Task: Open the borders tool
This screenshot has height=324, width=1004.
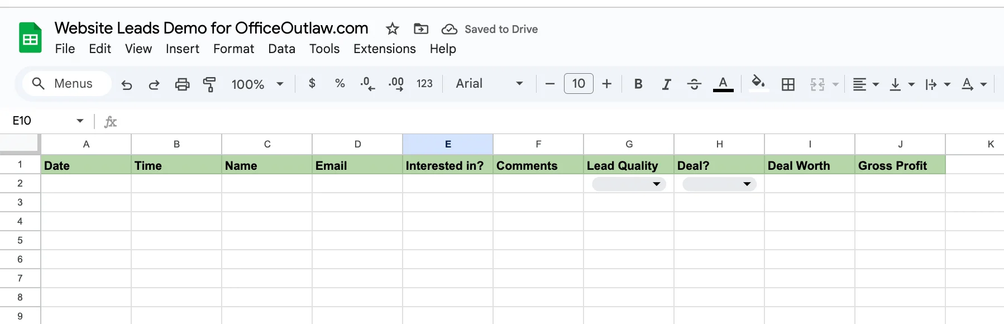Action: click(x=788, y=84)
